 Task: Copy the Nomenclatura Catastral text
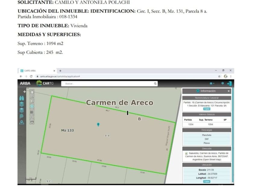207,109
